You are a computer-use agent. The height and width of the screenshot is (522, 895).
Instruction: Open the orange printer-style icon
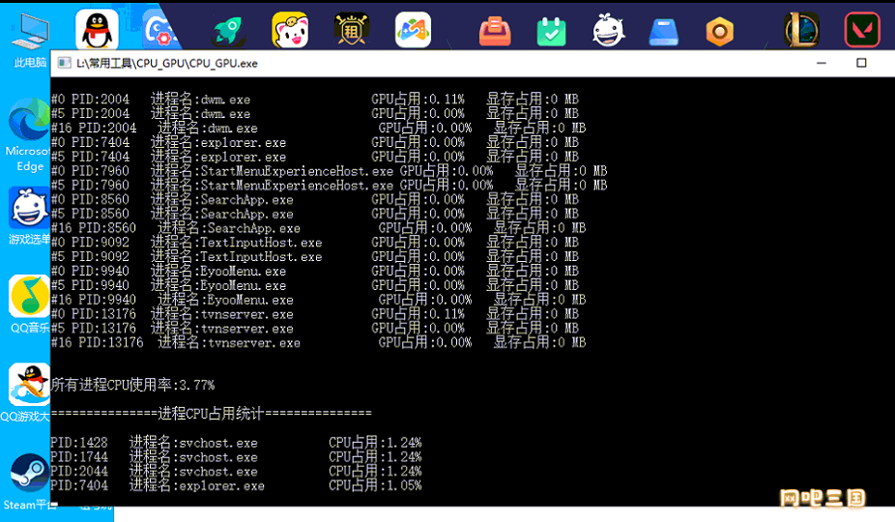(x=495, y=31)
